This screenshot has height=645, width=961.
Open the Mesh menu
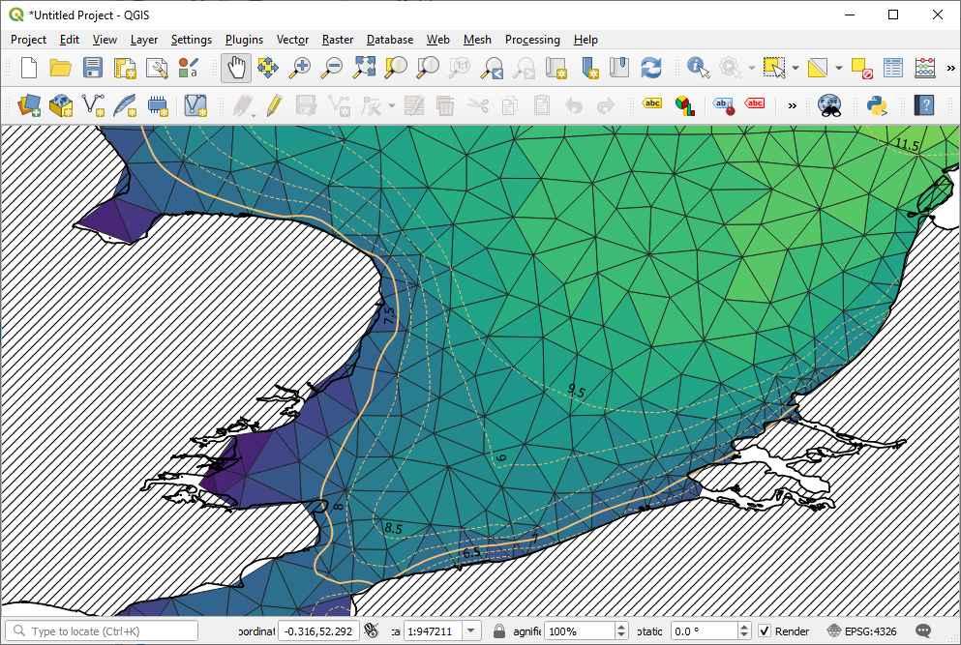476,40
